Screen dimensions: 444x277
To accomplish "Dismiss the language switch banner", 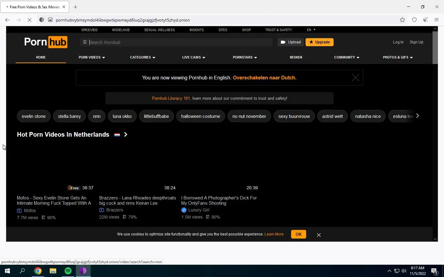I will point(355,78).
